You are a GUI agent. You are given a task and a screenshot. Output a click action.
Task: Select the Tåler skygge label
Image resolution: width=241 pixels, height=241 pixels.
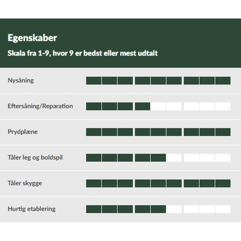pyautogui.click(x=24, y=183)
